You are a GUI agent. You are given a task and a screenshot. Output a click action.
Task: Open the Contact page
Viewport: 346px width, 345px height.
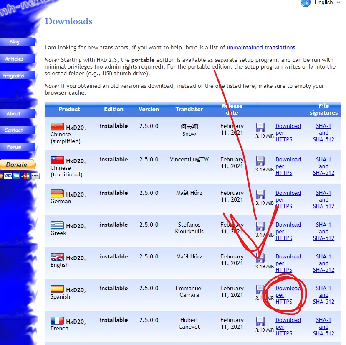(x=18, y=130)
